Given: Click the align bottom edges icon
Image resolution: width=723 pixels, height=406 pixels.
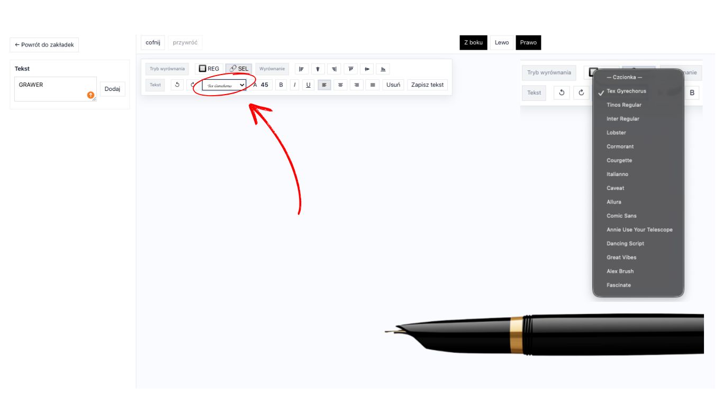Looking at the screenshot, I should point(383,69).
